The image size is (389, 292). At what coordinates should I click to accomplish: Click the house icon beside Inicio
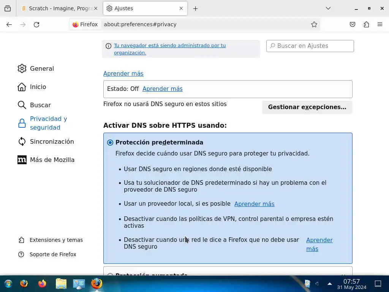(x=22, y=87)
